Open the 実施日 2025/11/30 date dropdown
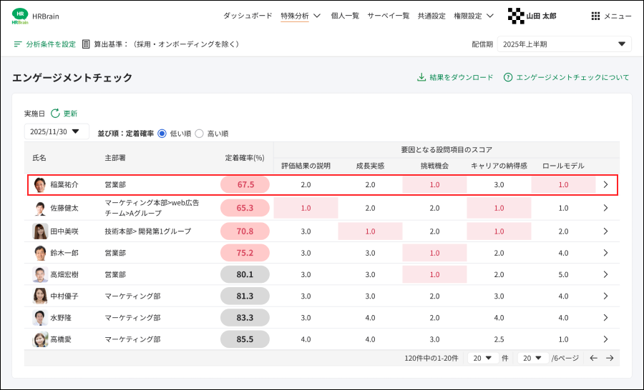The width and height of the screenshot is (644, 390). (x=57, y=131)
